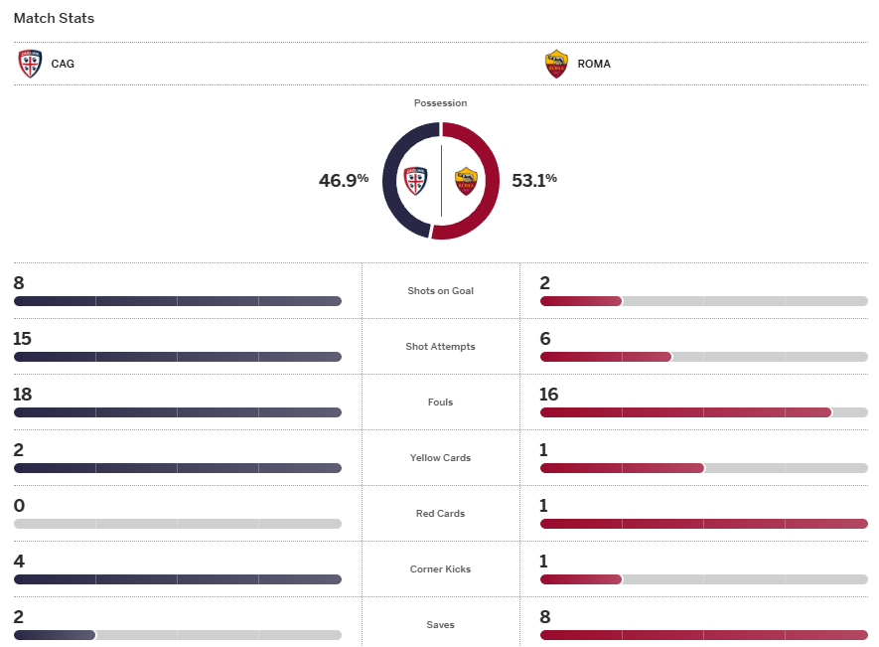Click the Roma crest in the header
The image size is (879, 647).
556,64
